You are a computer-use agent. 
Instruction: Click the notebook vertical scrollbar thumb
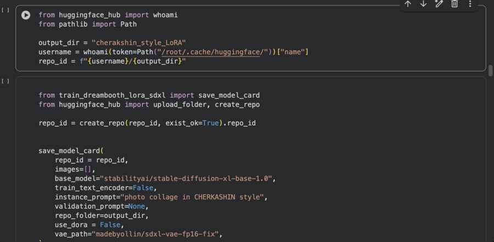490,71
